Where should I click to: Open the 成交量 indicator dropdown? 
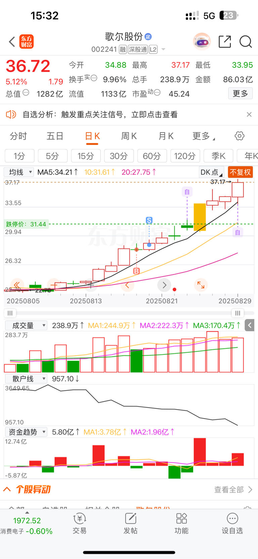coord(26,325)
